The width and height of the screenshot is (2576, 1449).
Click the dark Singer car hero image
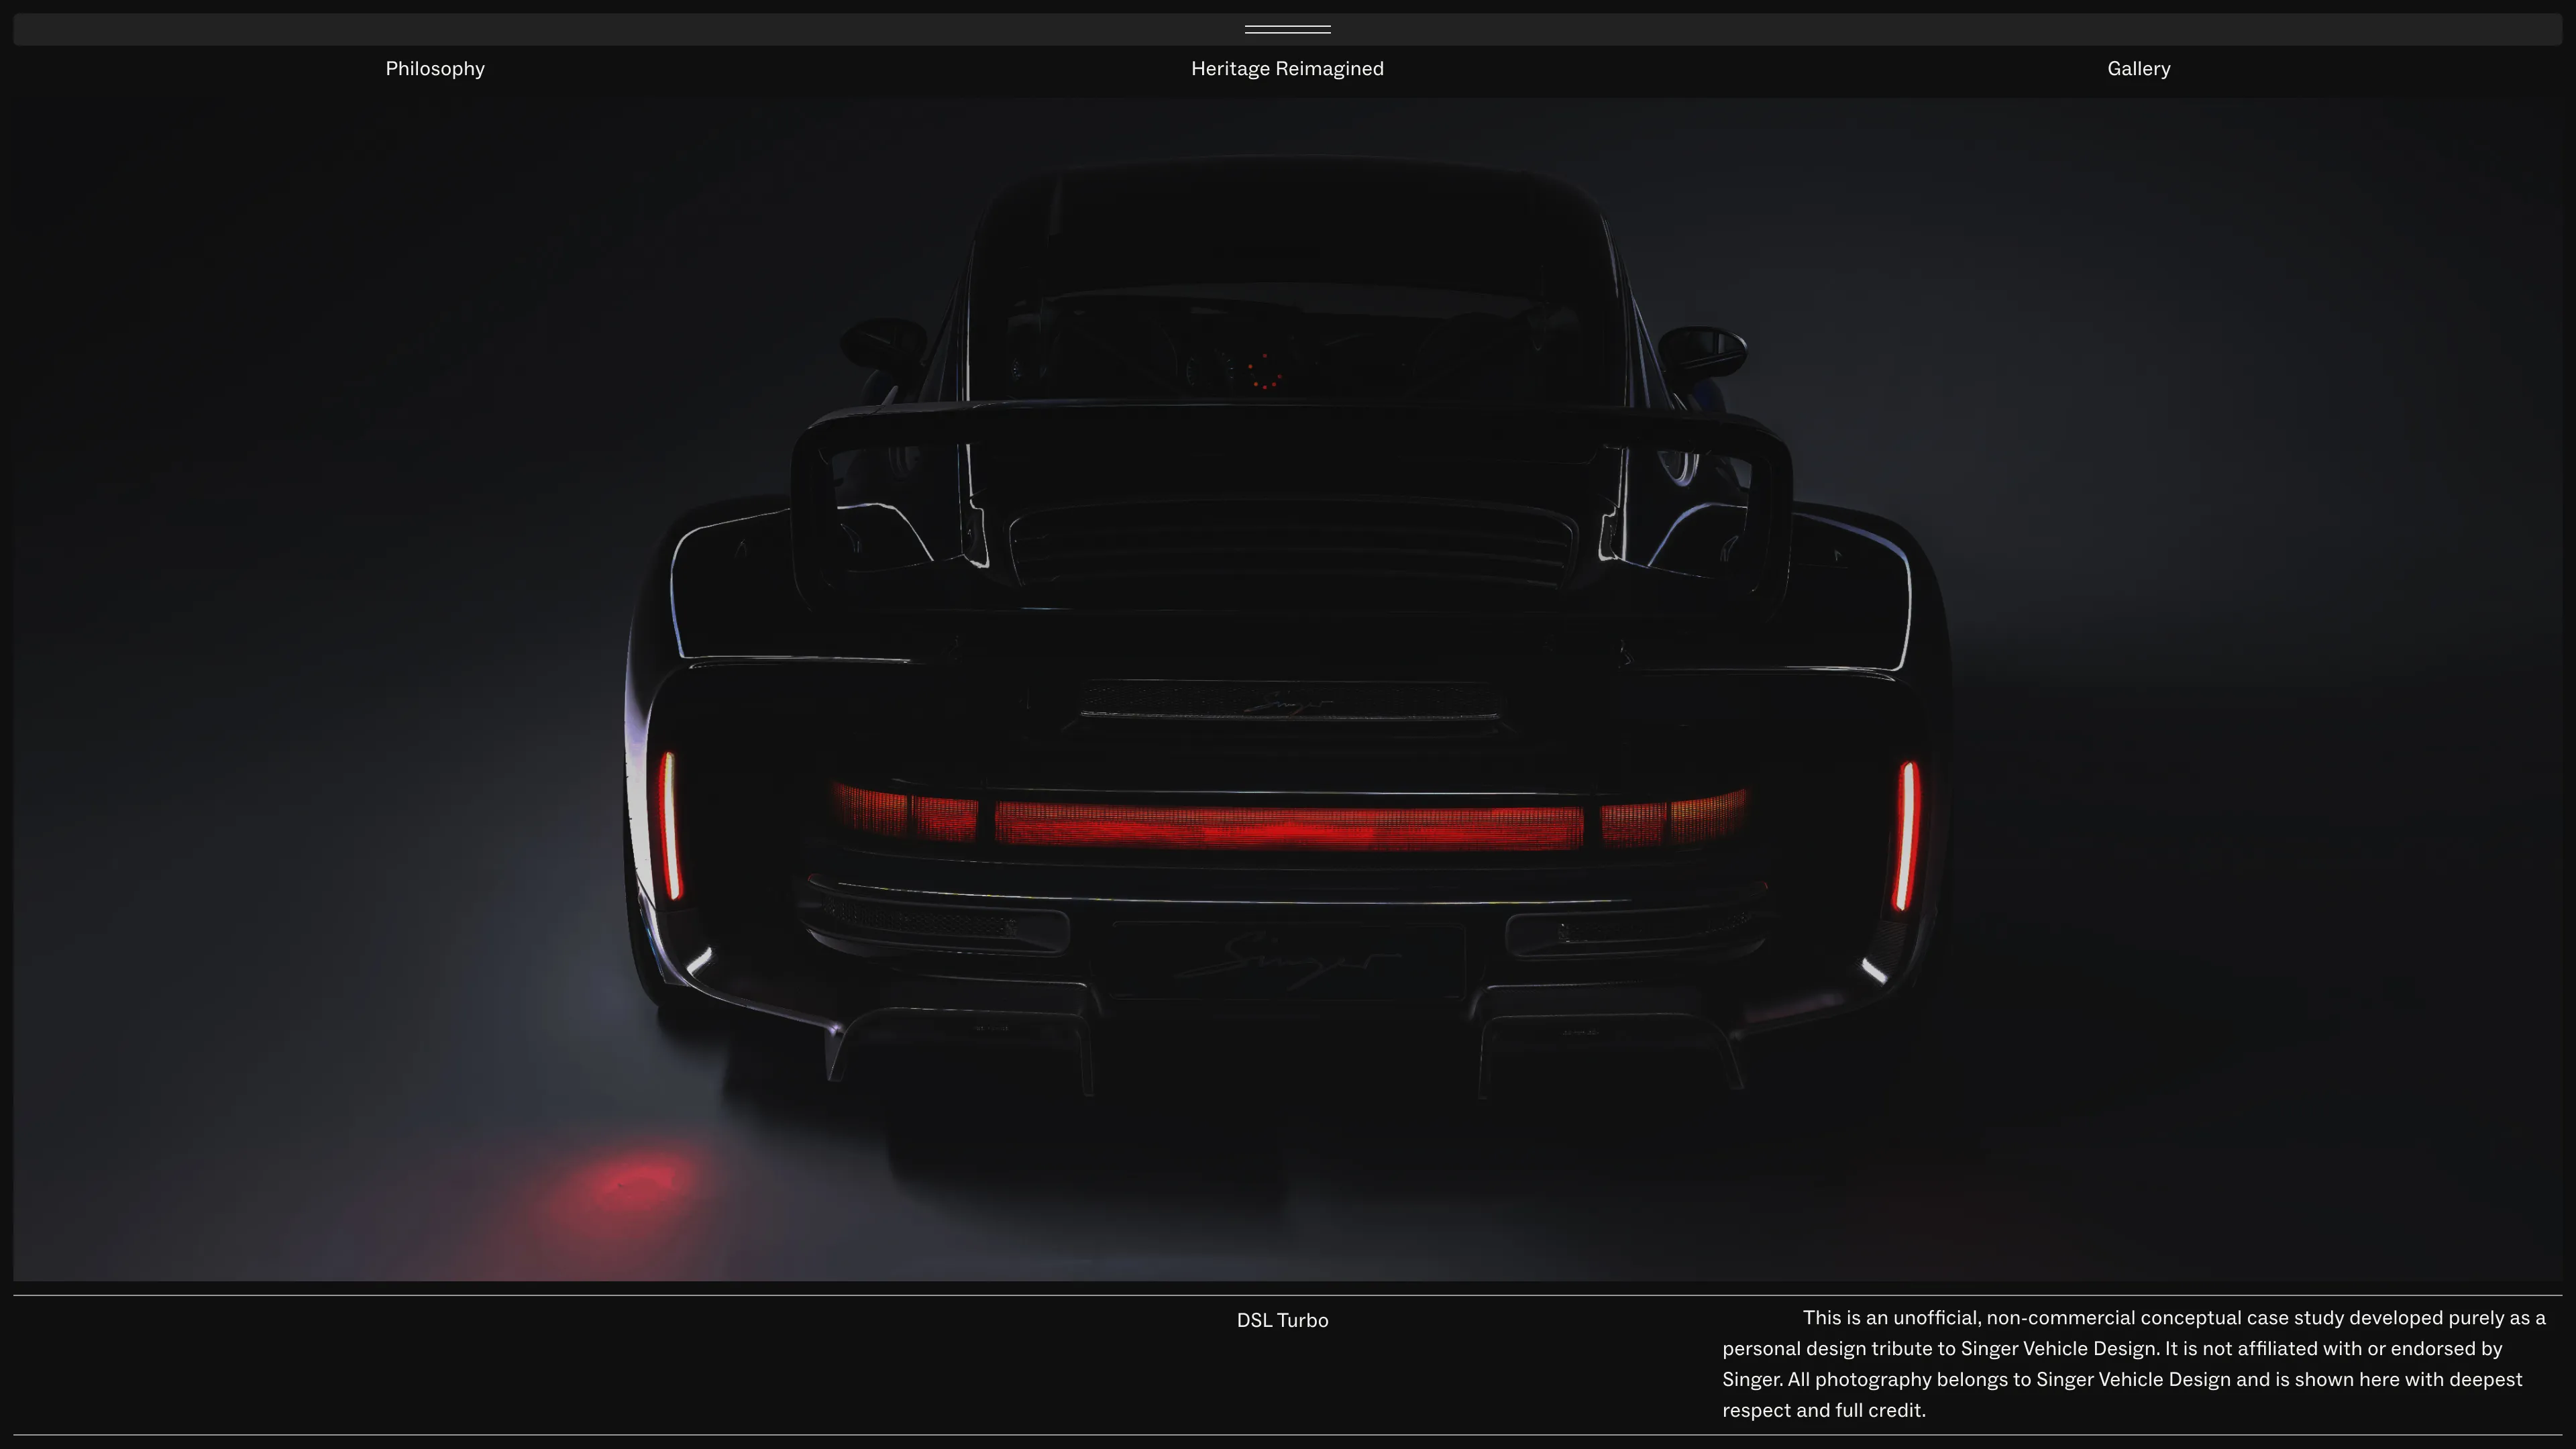pyautogui.click(x=1287, y=689)
